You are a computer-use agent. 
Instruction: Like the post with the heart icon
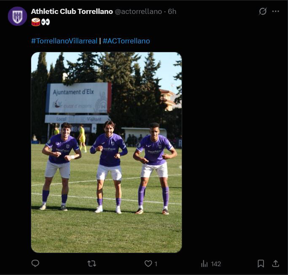(x=148, y=264)
